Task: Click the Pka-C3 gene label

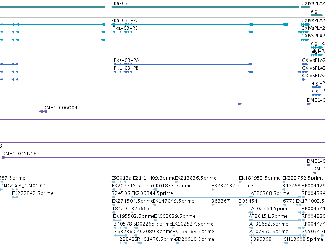Action: 119,3
